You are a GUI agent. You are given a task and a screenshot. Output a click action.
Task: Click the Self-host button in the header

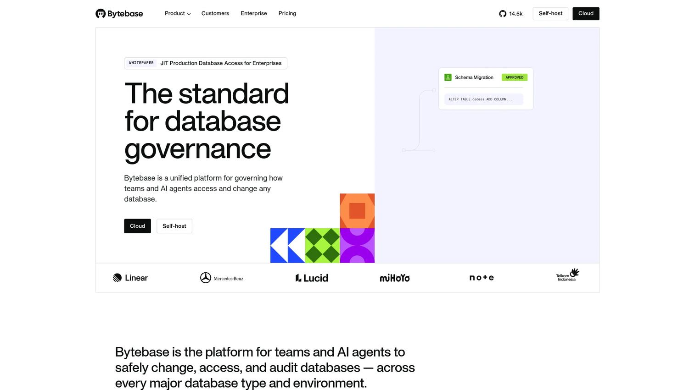tap(550, 14)
